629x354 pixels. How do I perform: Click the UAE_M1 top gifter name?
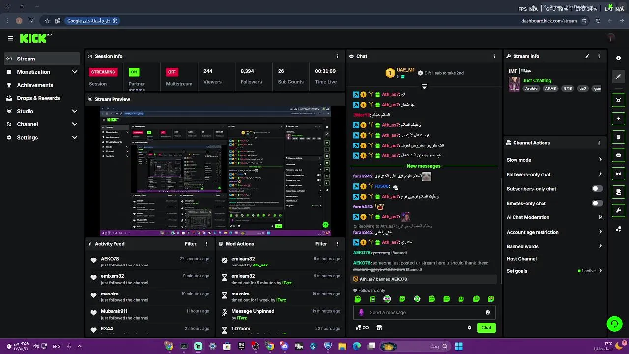point(405,70)
